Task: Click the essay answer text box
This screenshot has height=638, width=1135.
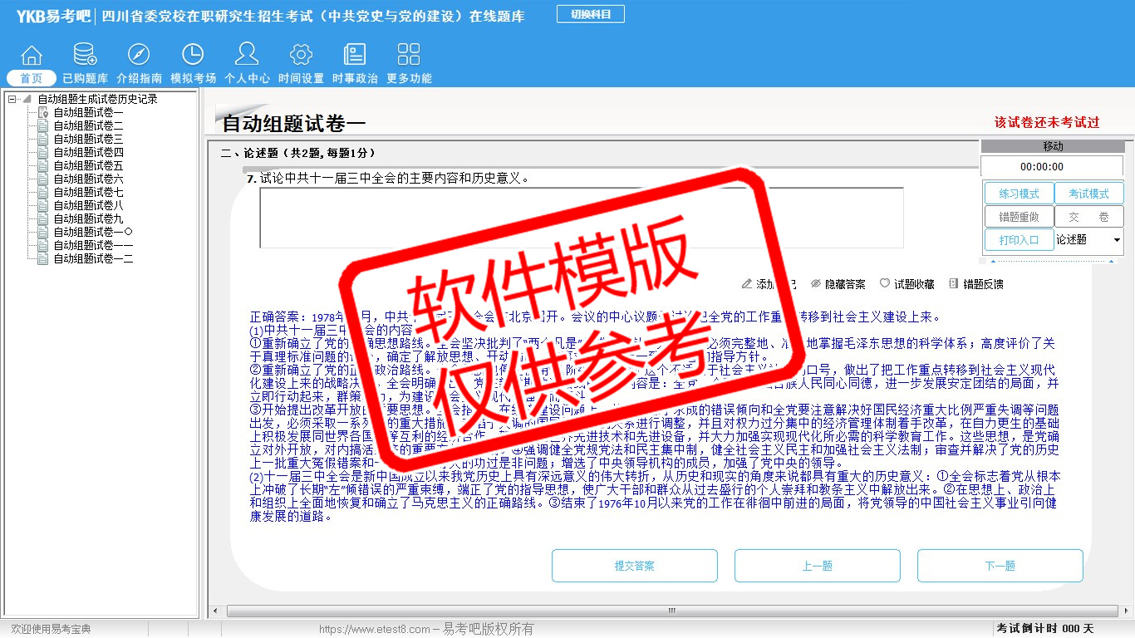Action: click(x=582, y=217)
